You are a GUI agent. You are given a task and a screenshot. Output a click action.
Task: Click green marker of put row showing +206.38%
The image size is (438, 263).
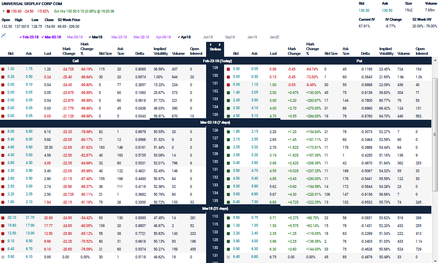coord(228,163)
